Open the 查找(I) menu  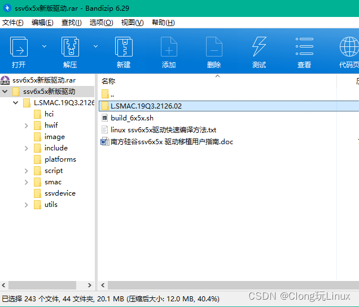click(x=72, y=23)
